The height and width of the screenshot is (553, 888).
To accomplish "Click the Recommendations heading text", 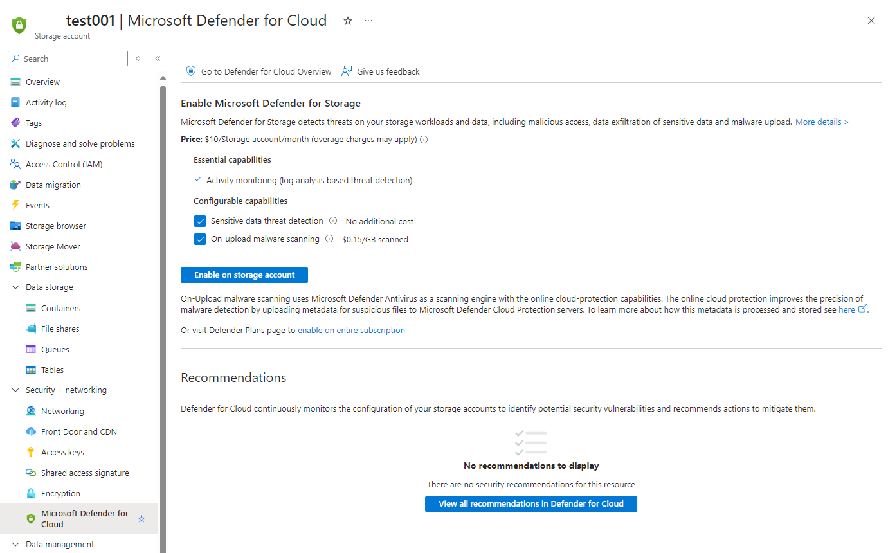I will pos(233,377).
